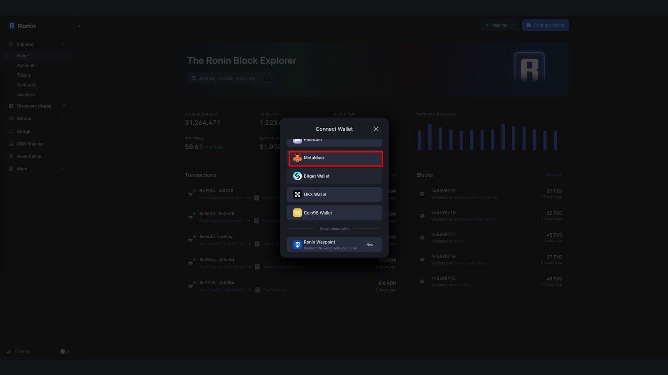Click the RON Staking sidebar icon
This screenshot has height=375, width=668.
(x=11, y=144)
